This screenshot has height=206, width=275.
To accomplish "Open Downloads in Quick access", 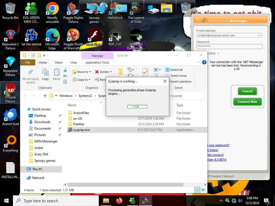I will (42, 122).
